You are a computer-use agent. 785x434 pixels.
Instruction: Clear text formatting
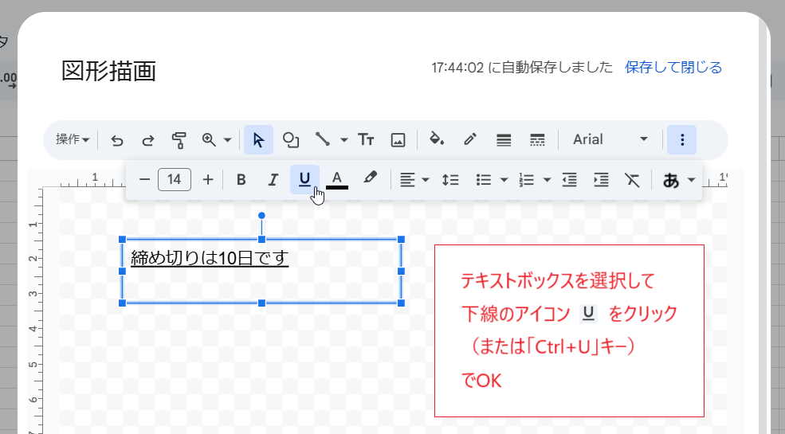[x=632, y=180]
